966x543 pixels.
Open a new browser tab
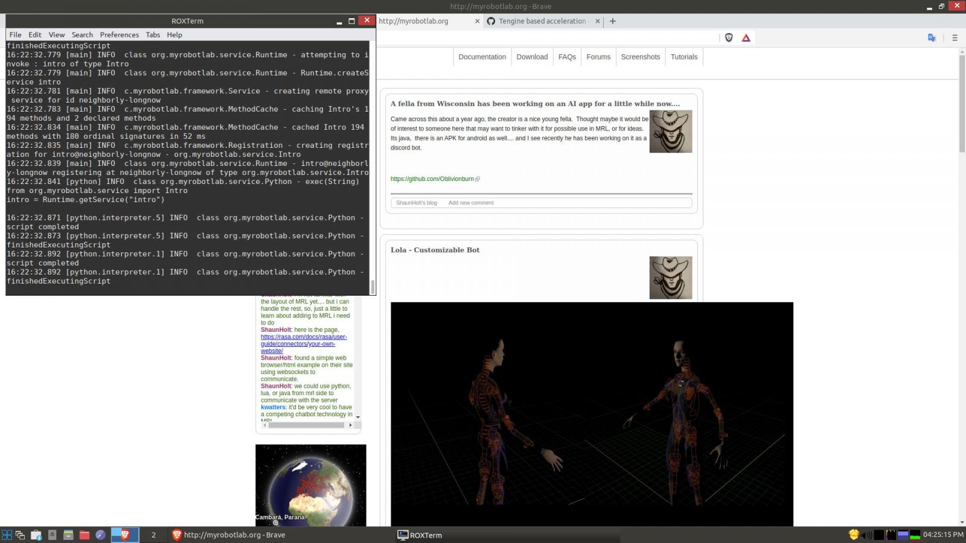[x=613, y=21]
